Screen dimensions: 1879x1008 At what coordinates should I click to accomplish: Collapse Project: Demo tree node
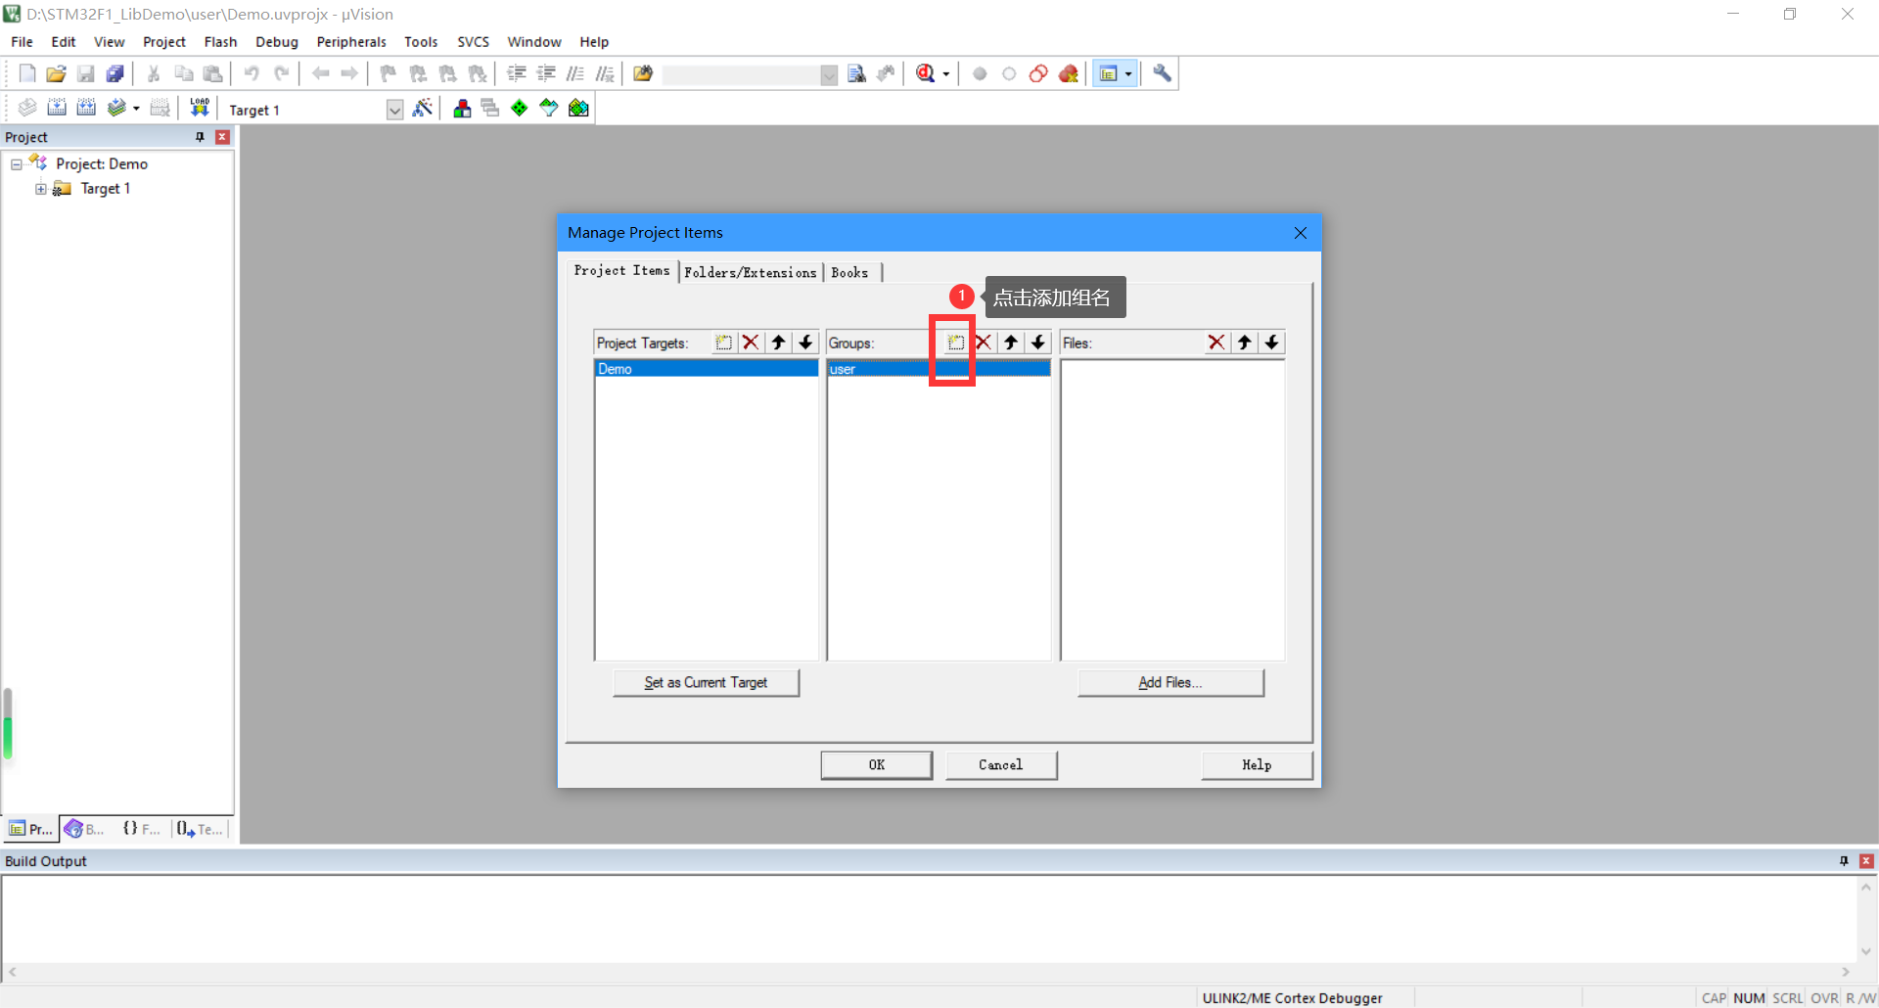click(x=17, y=164)
